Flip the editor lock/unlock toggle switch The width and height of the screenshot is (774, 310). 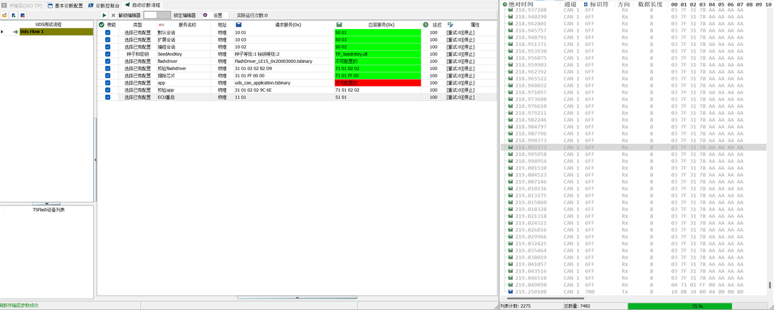(x=157, y=15)
